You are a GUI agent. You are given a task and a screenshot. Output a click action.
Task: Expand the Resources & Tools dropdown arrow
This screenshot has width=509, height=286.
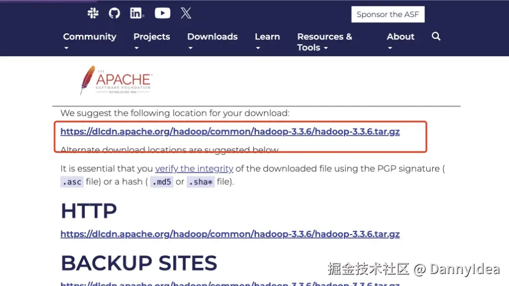tap(325, 48)
